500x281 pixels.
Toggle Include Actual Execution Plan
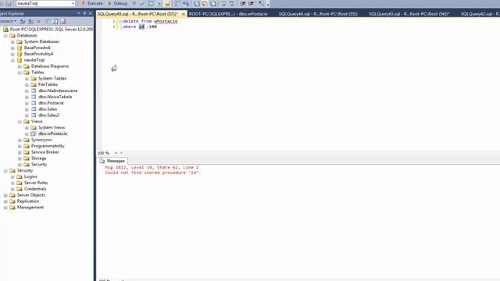[177, 3]
